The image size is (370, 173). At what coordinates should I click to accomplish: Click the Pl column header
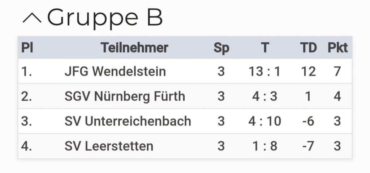pos(27,48)
